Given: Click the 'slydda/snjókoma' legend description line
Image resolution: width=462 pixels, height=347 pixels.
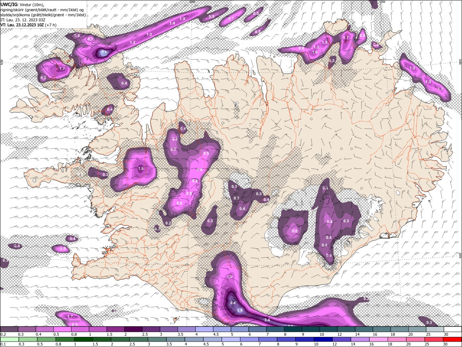Looking at the screenshot, I should [x=43, y=15].
